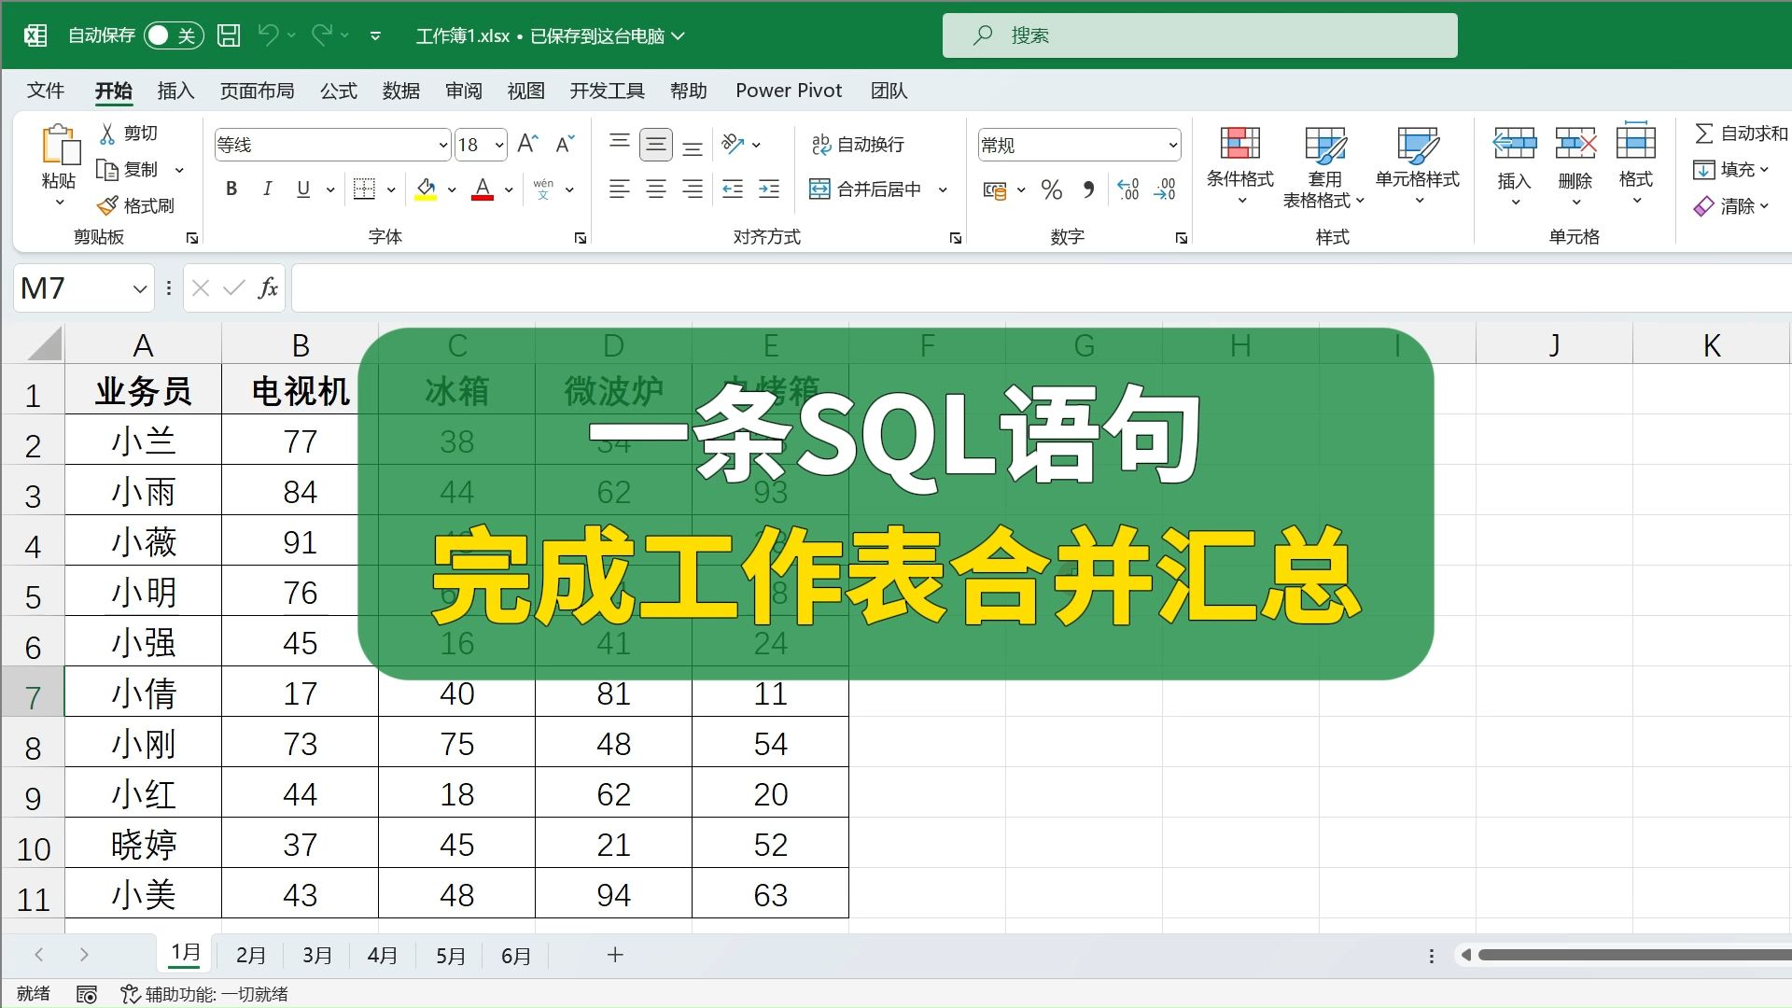Toggle the AutoSave switch
The image size is (1792, 1008).
172,35
